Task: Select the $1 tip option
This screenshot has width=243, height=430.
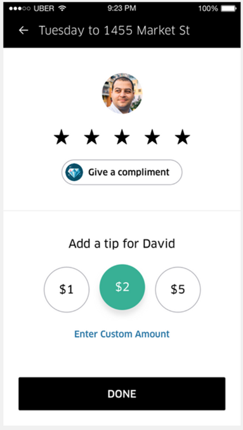Action: (67, 290)
